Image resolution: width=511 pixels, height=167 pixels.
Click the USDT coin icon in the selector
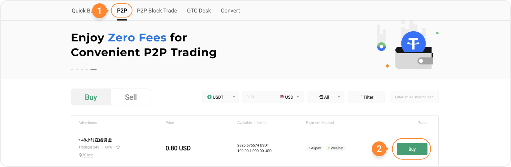point(209,97)
